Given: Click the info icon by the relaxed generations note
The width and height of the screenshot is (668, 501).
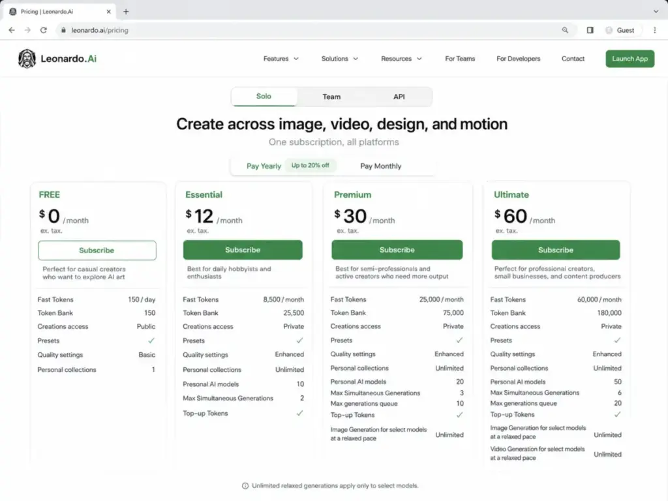Looking at the screenshot, I should coord(245,485).
